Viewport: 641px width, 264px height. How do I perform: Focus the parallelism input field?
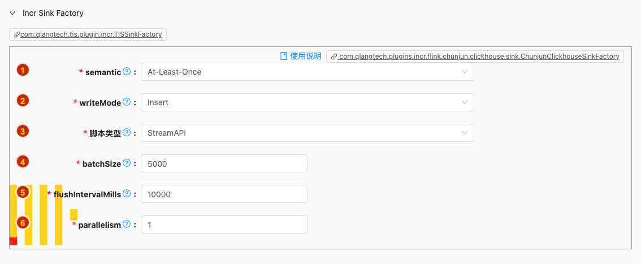tap(224, 224)
